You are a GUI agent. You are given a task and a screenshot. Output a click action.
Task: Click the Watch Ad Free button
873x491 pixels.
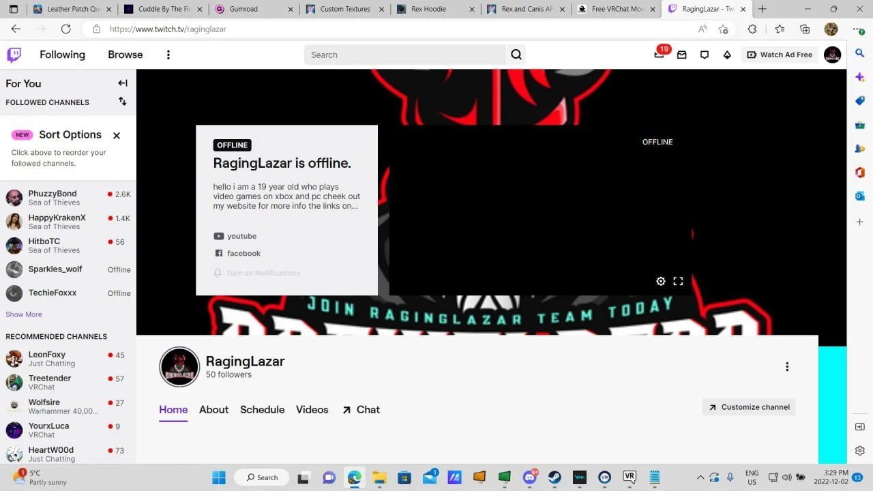[780, 55]
